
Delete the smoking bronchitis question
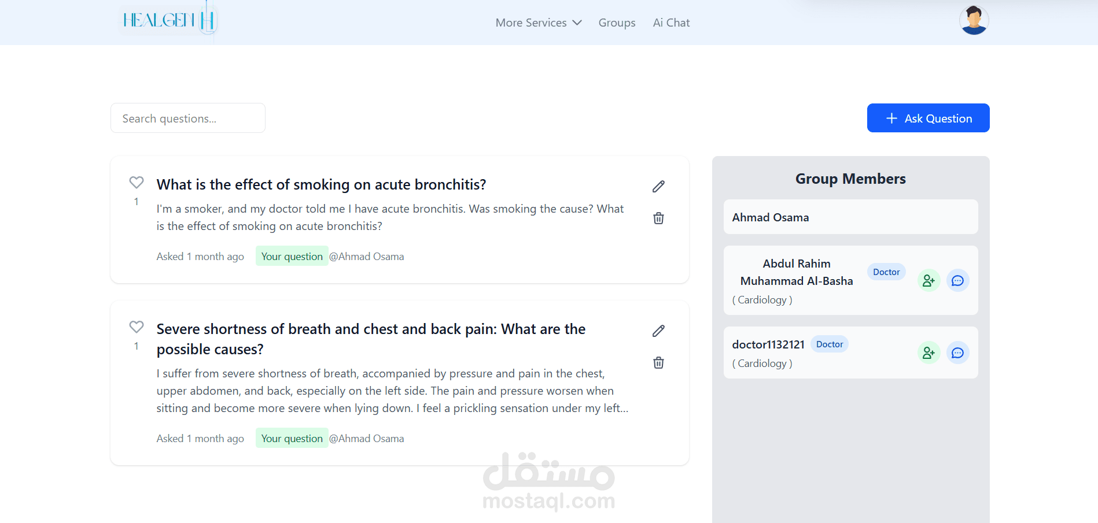658,218
